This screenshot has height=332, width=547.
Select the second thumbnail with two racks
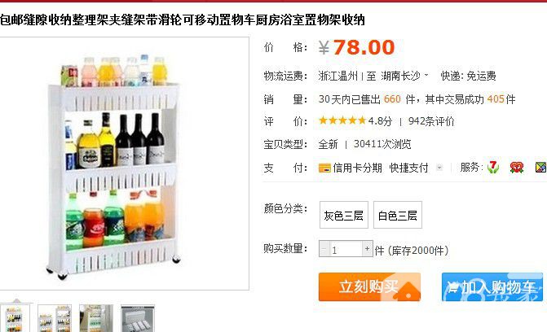pos(55,318)
